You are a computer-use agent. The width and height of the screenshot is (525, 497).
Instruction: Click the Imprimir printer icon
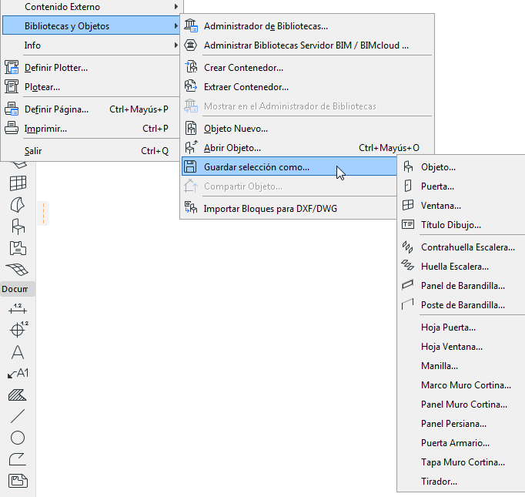point(12,128)
